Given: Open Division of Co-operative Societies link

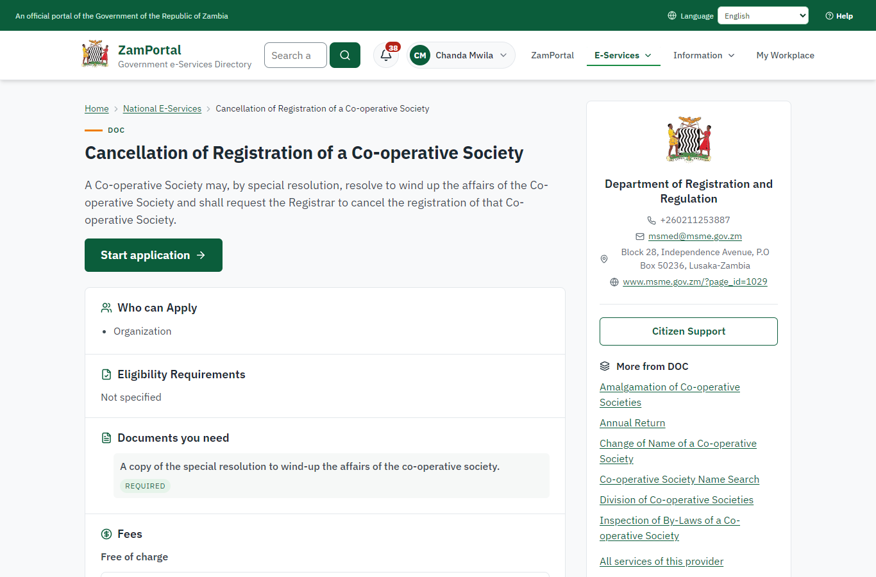Looking at the screenshot, I should coord(677,500).
